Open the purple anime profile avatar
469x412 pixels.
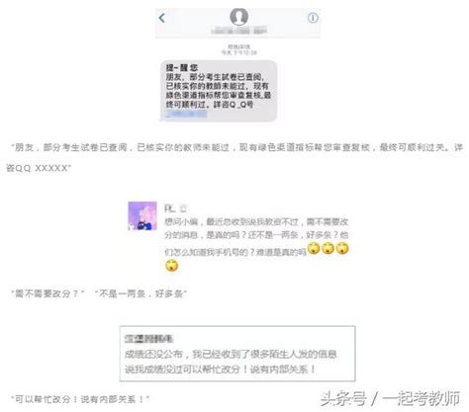coord(142,216)
